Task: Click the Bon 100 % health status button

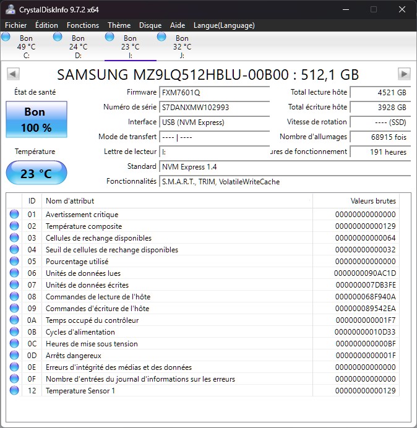Action: (x=35, y=120)
